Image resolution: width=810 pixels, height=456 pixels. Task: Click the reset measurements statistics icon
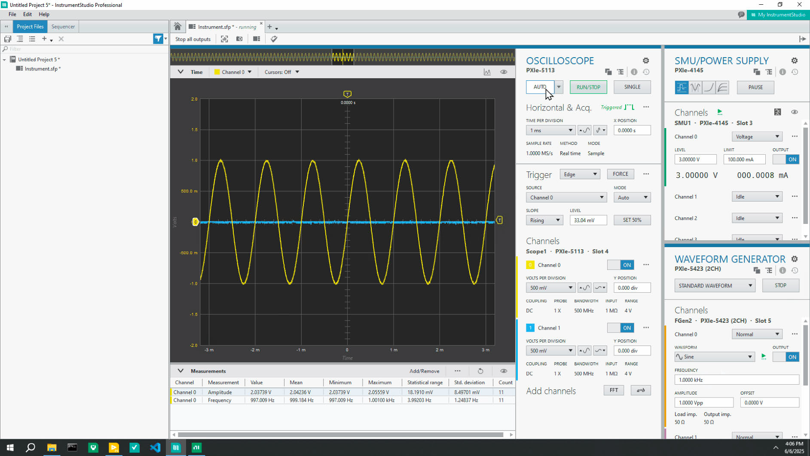(x=480, y=371)
